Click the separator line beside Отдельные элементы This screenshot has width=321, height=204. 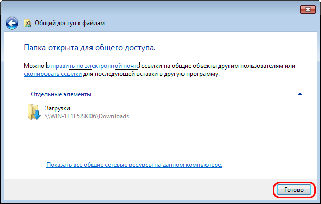[193, 94]
